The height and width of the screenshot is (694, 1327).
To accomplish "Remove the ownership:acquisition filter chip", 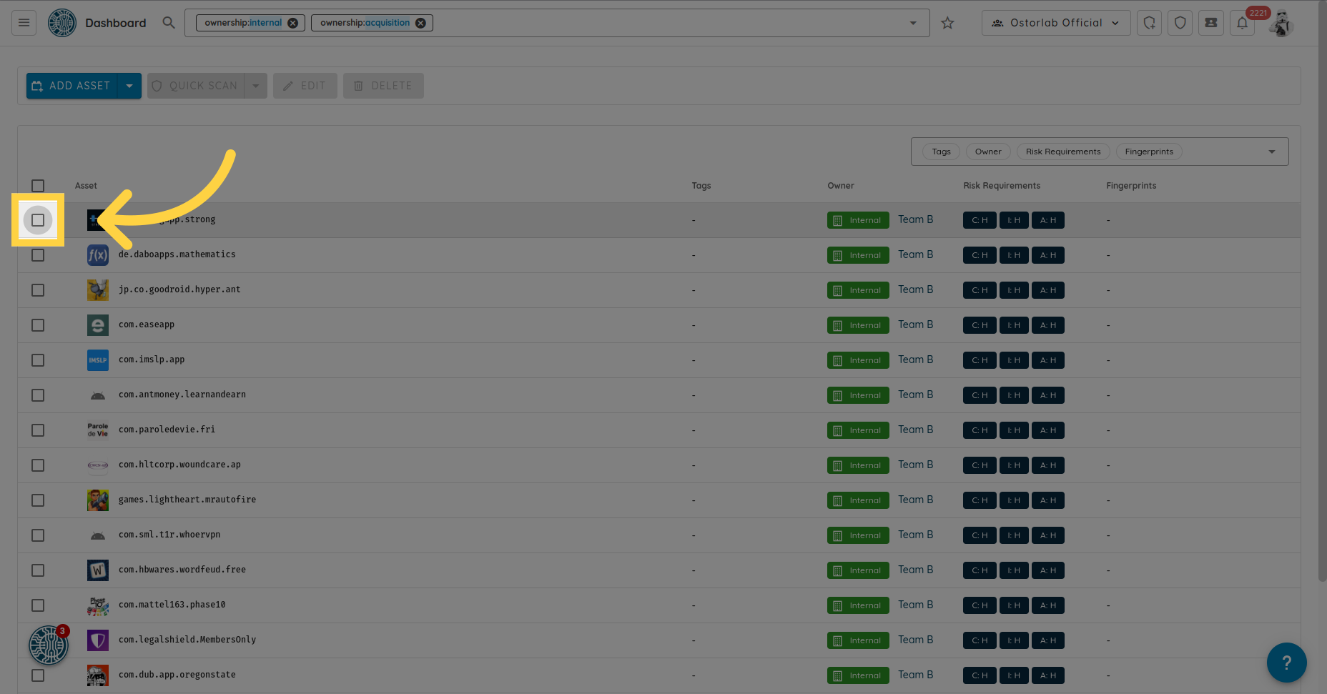I will pyautogui.click(x=420, y=23).
